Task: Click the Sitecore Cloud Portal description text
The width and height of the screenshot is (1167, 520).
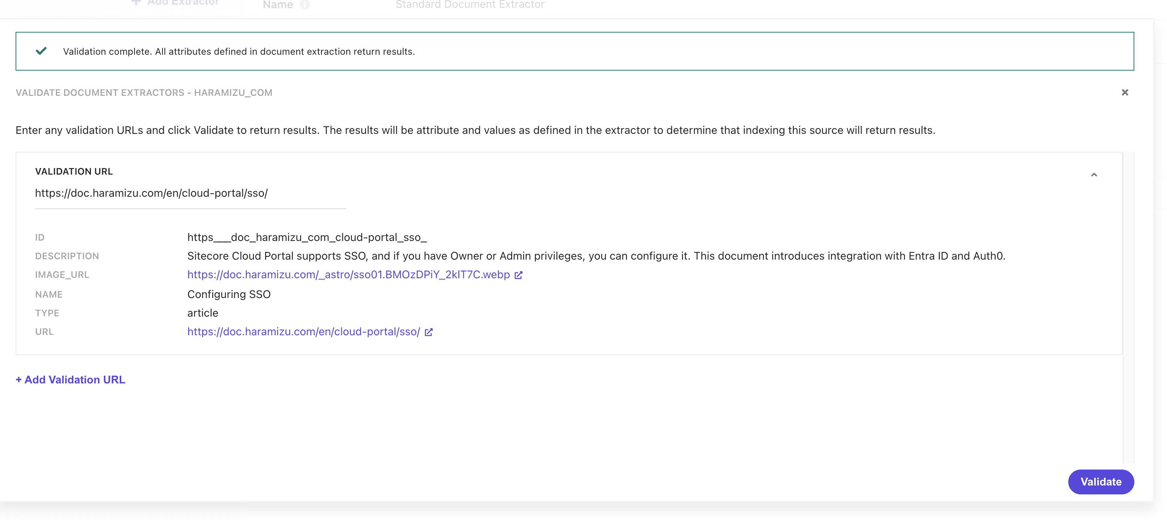Action: click(596, 257)
